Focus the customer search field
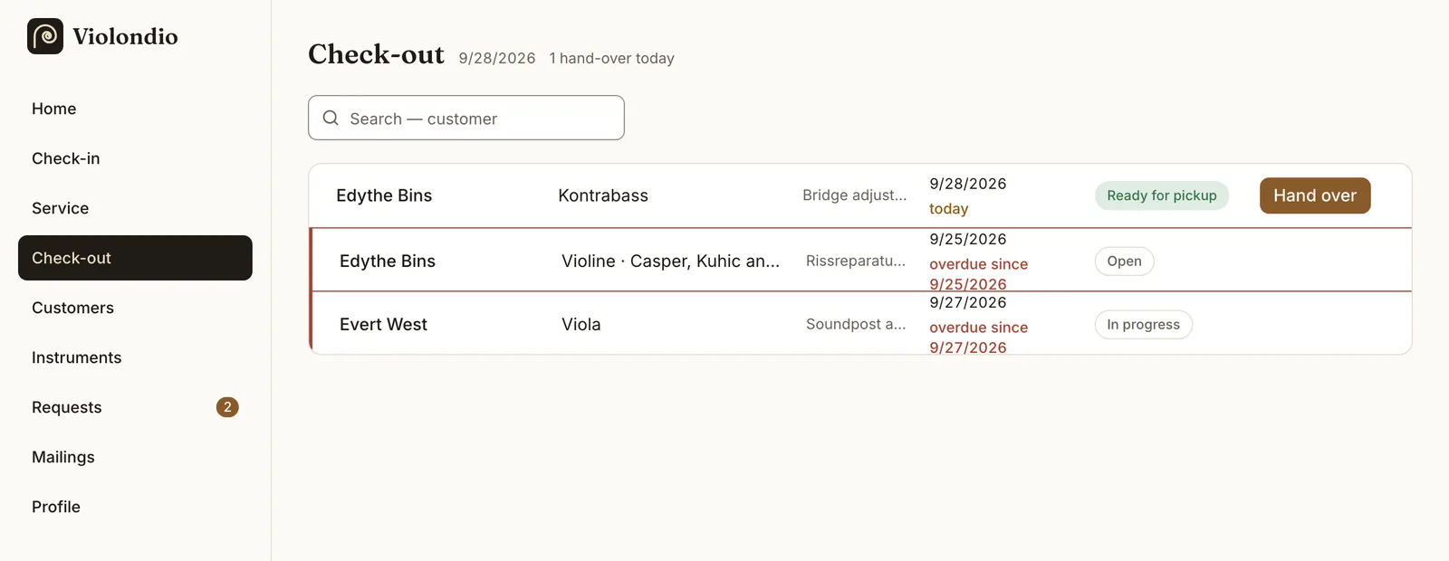1449x561 pixels. point(466,118)
